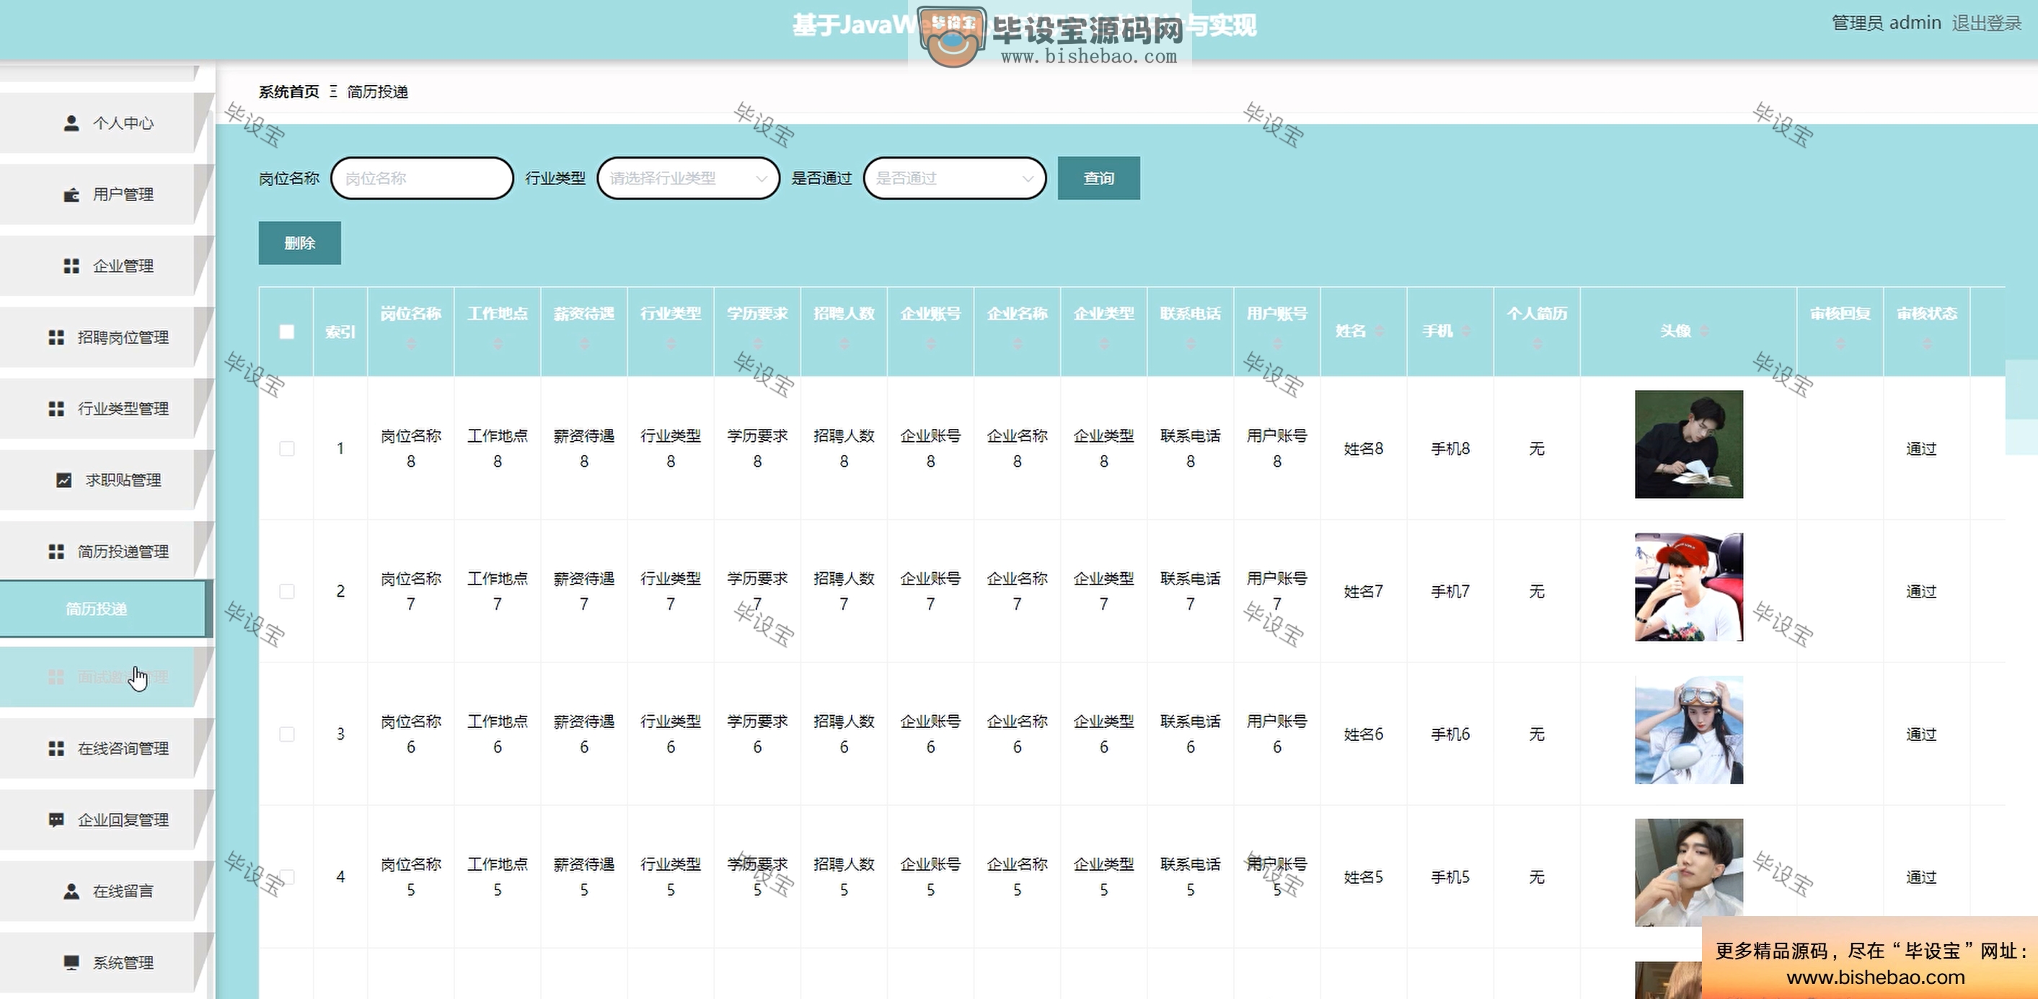Click the wallet icon beside 用户管理

click(x=71, y=195)
